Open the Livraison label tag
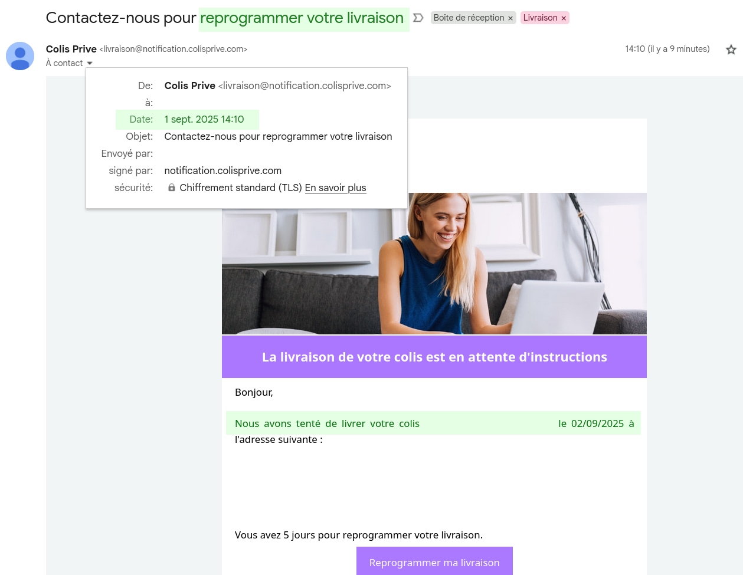Viewport: 743px width, 575px height. 540,18
